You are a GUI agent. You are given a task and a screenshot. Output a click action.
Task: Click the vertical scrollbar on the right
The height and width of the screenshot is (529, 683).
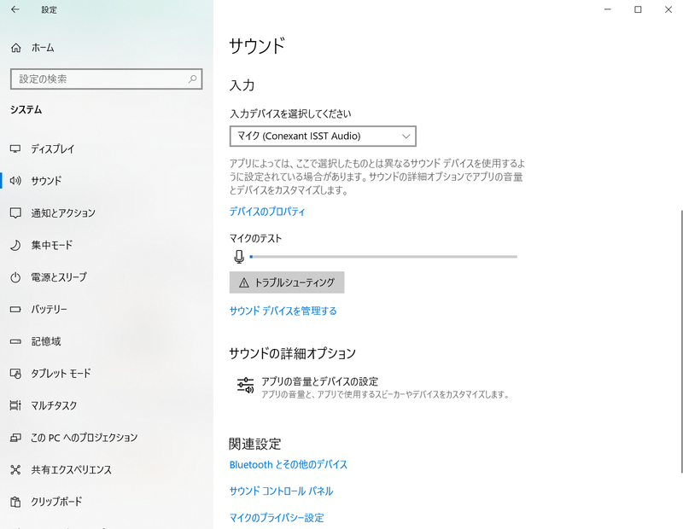680,341
